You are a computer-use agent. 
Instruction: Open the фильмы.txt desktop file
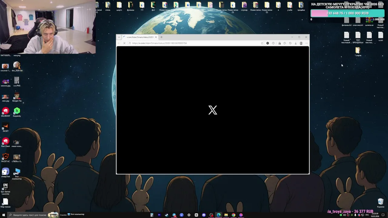click(346, 21)
